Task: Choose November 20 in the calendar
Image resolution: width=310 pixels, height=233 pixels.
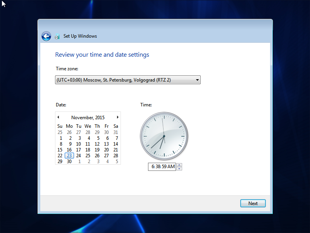Action: (x=106, y=150)
